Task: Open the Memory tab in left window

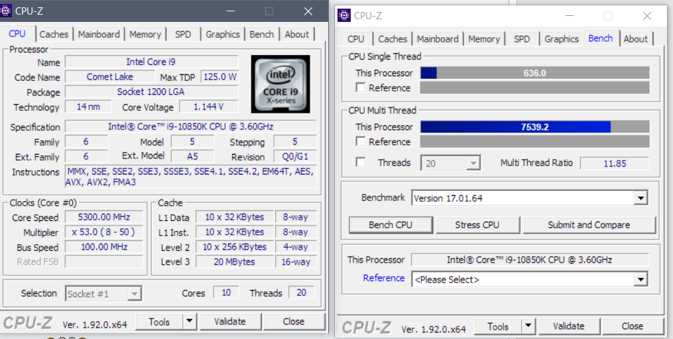Action: click(145, 34)
